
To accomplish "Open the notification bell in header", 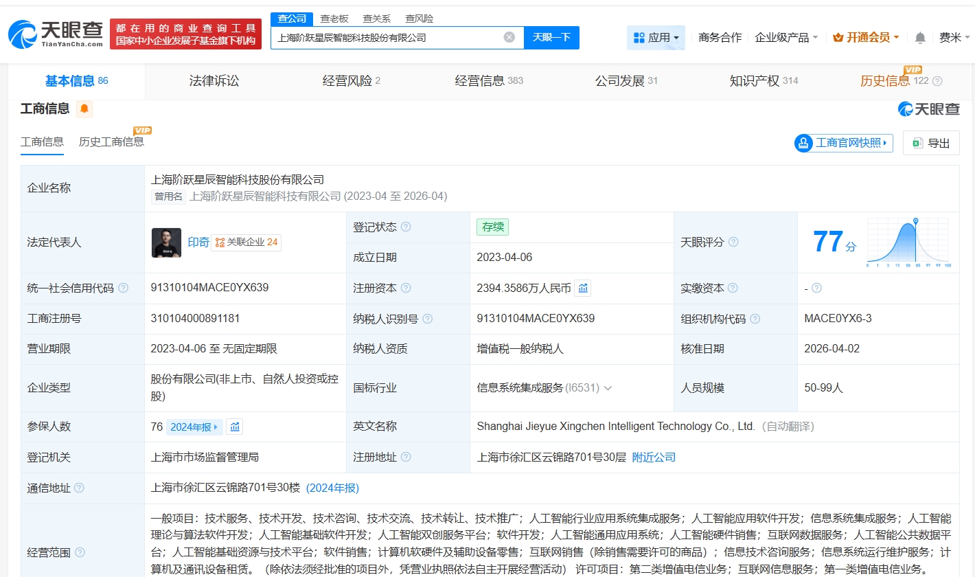I will pyautogui.click(x=920, y=38).
